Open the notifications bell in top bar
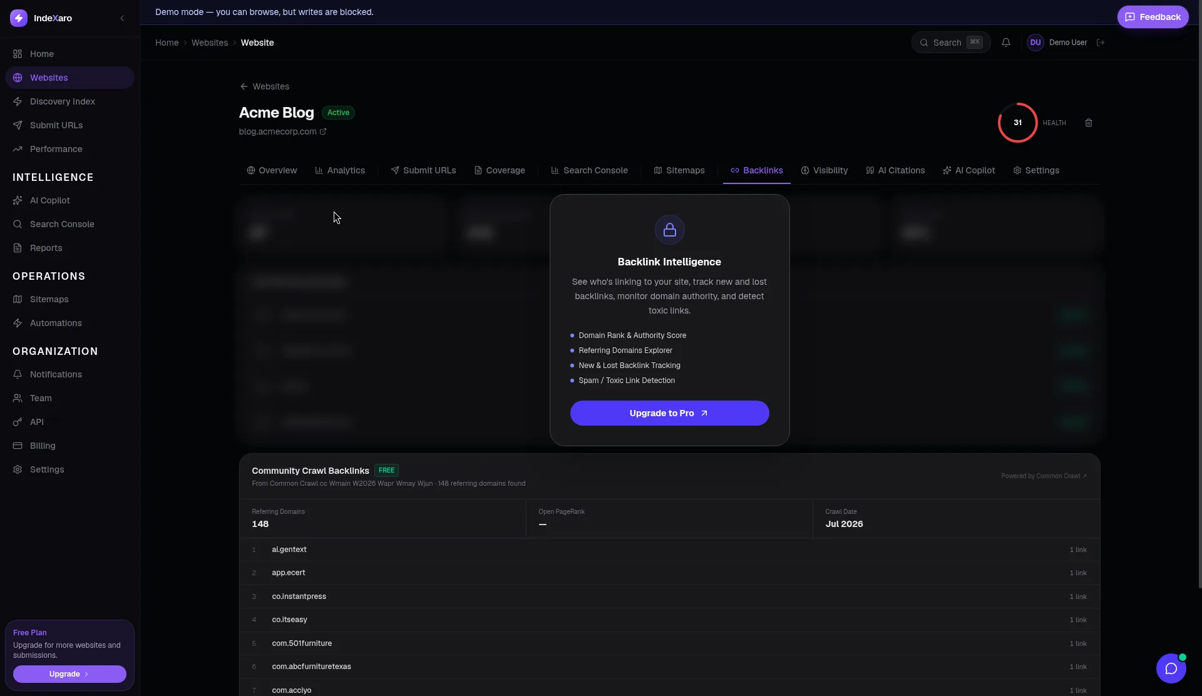This screenshot has width=1202, height=696. [1006, 43]
